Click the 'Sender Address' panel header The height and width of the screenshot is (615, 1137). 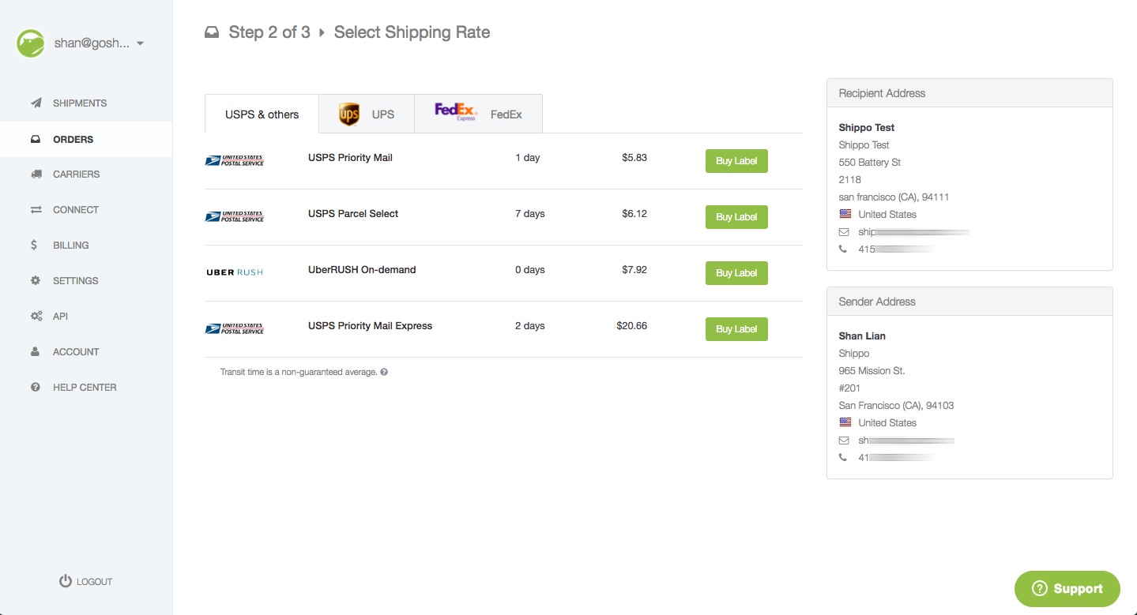(x=969, y=302)
